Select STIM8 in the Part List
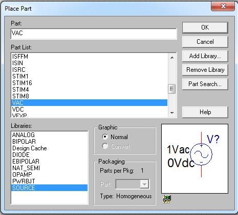Screen dimensions: 238x215 [x=89, y=96]
